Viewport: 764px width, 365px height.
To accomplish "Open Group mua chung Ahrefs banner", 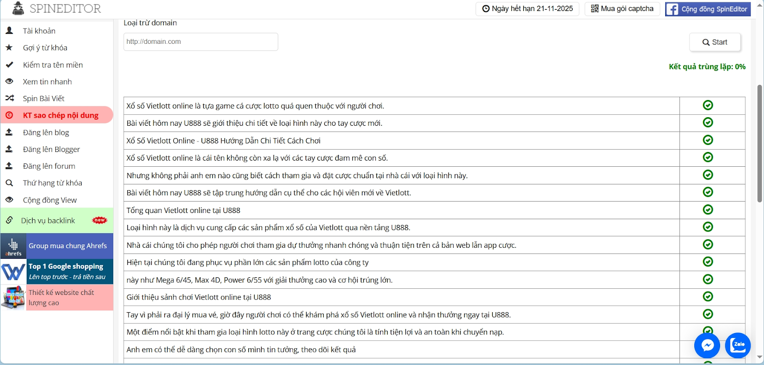I will 57,246.
